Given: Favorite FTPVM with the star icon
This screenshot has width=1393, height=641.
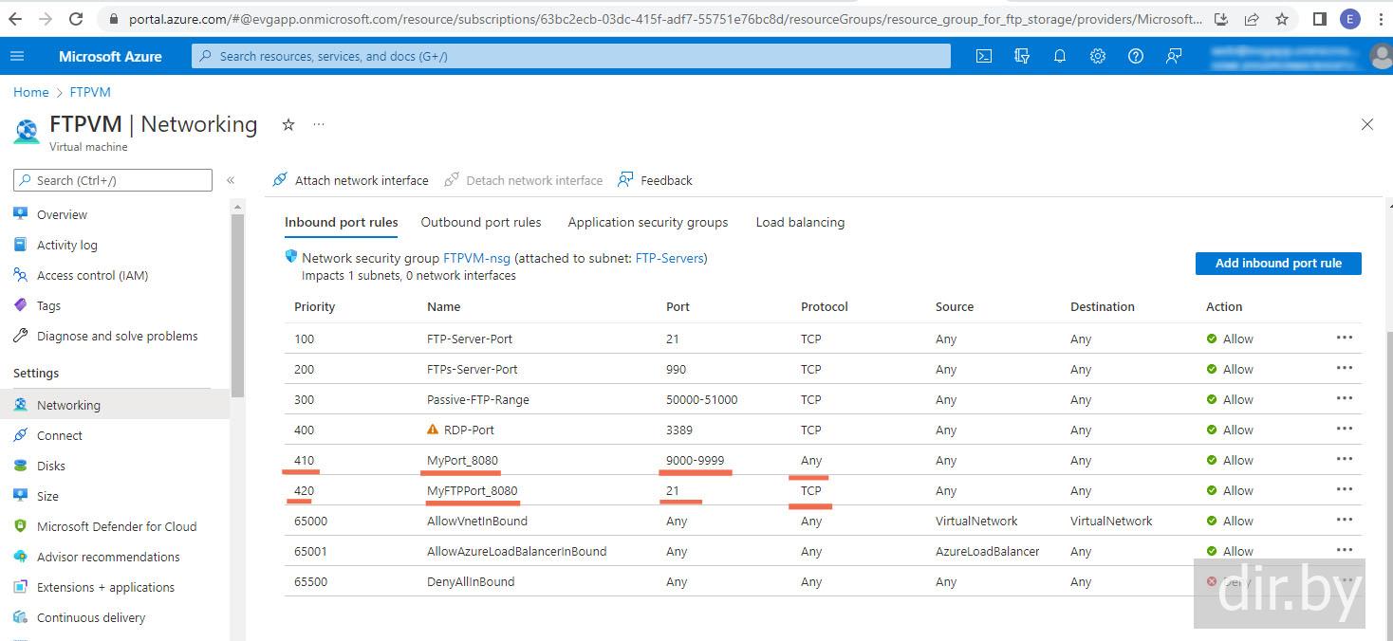Looking at the screenshot, I should pos(288,124).
